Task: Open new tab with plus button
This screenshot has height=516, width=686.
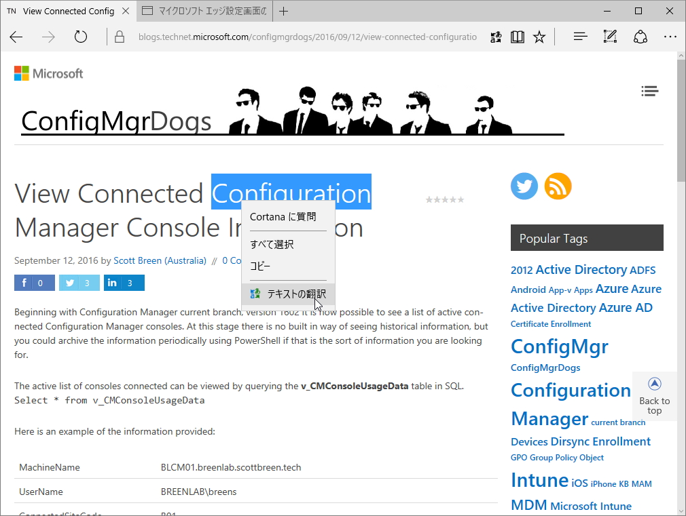Action: (x=283, y=12)
